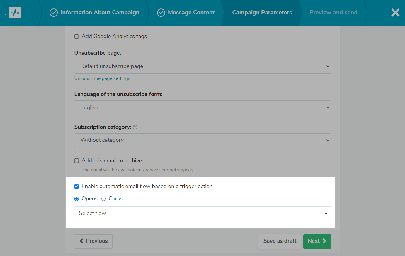
Task: Click the checkmark icon beside Information About Campaign
Action: [54, 13]
